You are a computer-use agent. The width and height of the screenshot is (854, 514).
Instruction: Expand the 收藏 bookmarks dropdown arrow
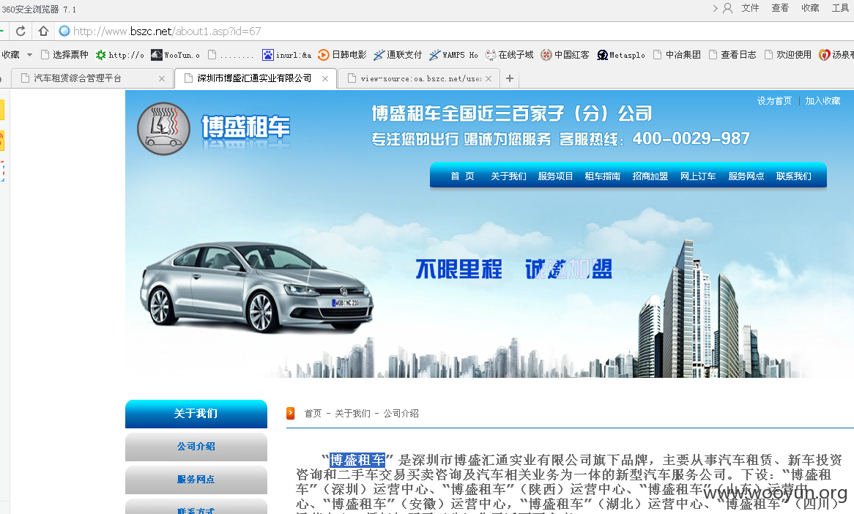(x=29, y=55)
